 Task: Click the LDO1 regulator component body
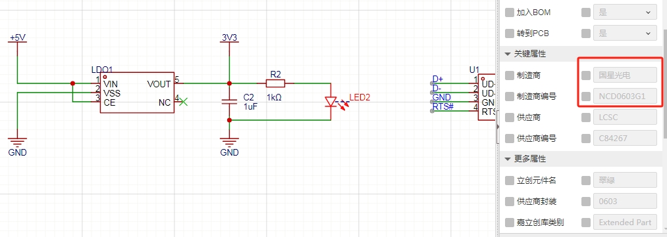[x=137, y=92]
